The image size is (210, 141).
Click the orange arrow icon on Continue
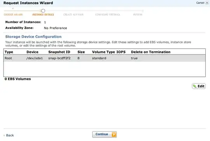point(114,134)
